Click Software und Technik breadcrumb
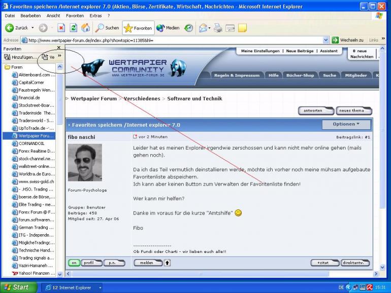The height and width of the screenshot is (293, 391). click(x=194, y=98)
